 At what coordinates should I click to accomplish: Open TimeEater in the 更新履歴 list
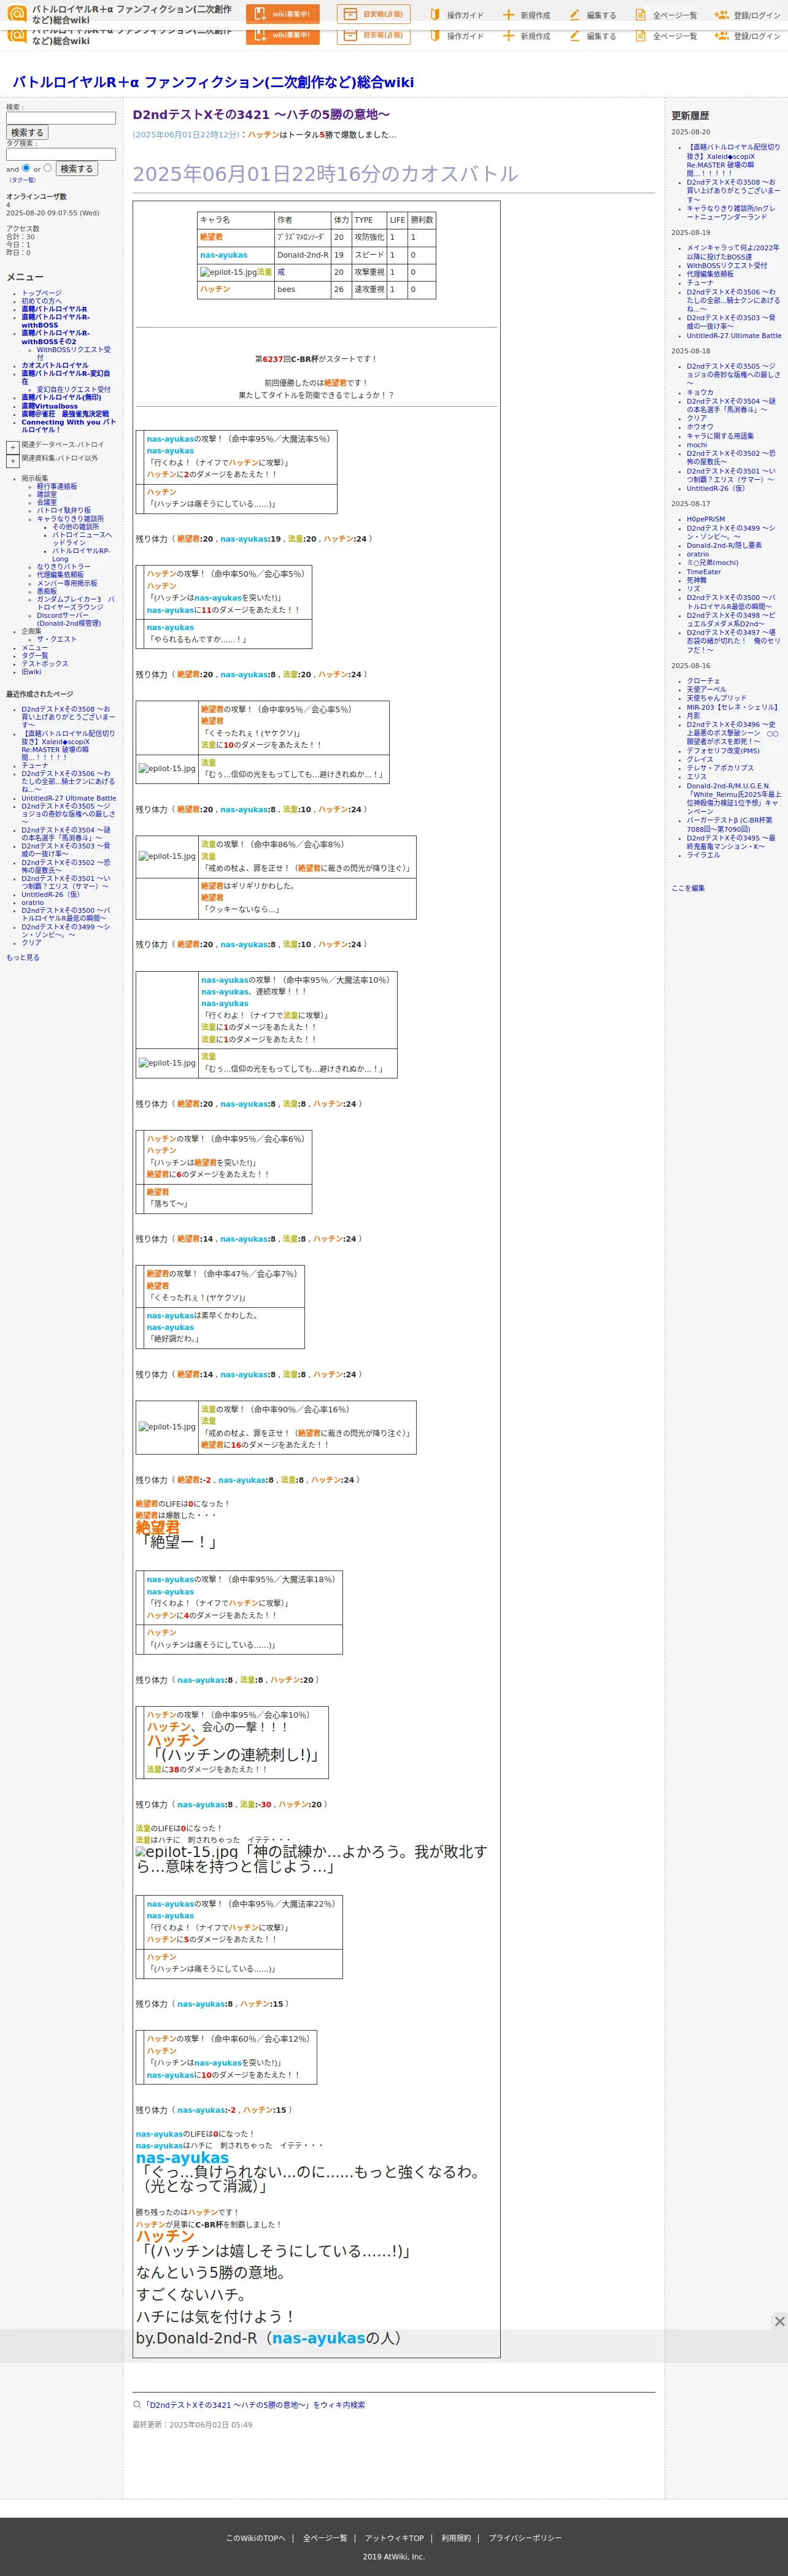[704, 572]
